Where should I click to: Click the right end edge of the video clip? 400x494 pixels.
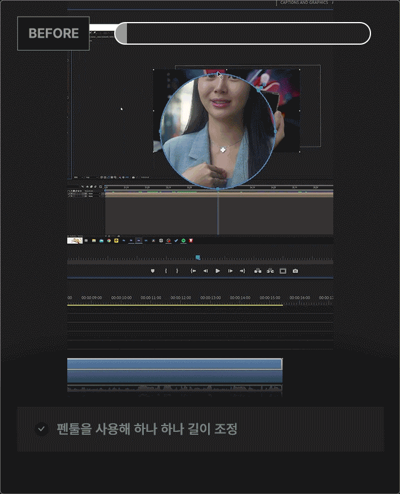coord(282,364)
